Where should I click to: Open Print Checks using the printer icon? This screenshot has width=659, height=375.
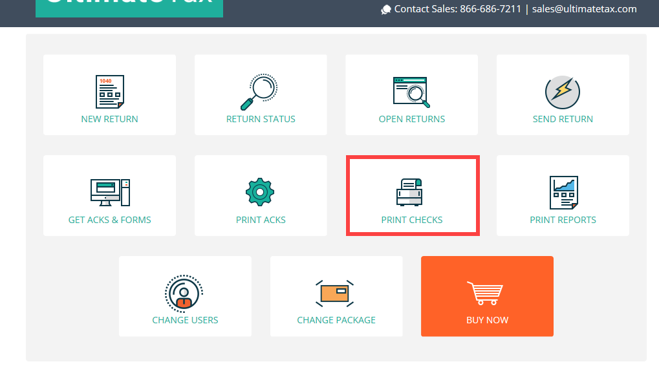coord(411,189)
